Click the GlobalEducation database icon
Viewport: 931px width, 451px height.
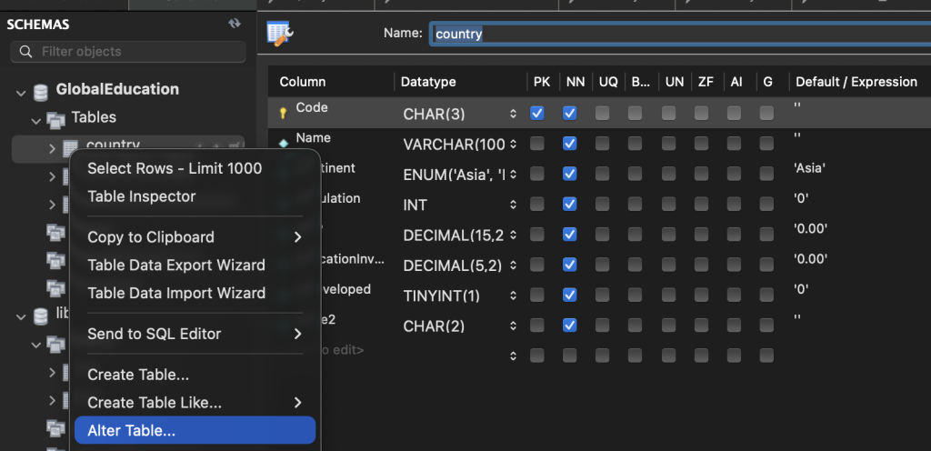click(41, 90)
